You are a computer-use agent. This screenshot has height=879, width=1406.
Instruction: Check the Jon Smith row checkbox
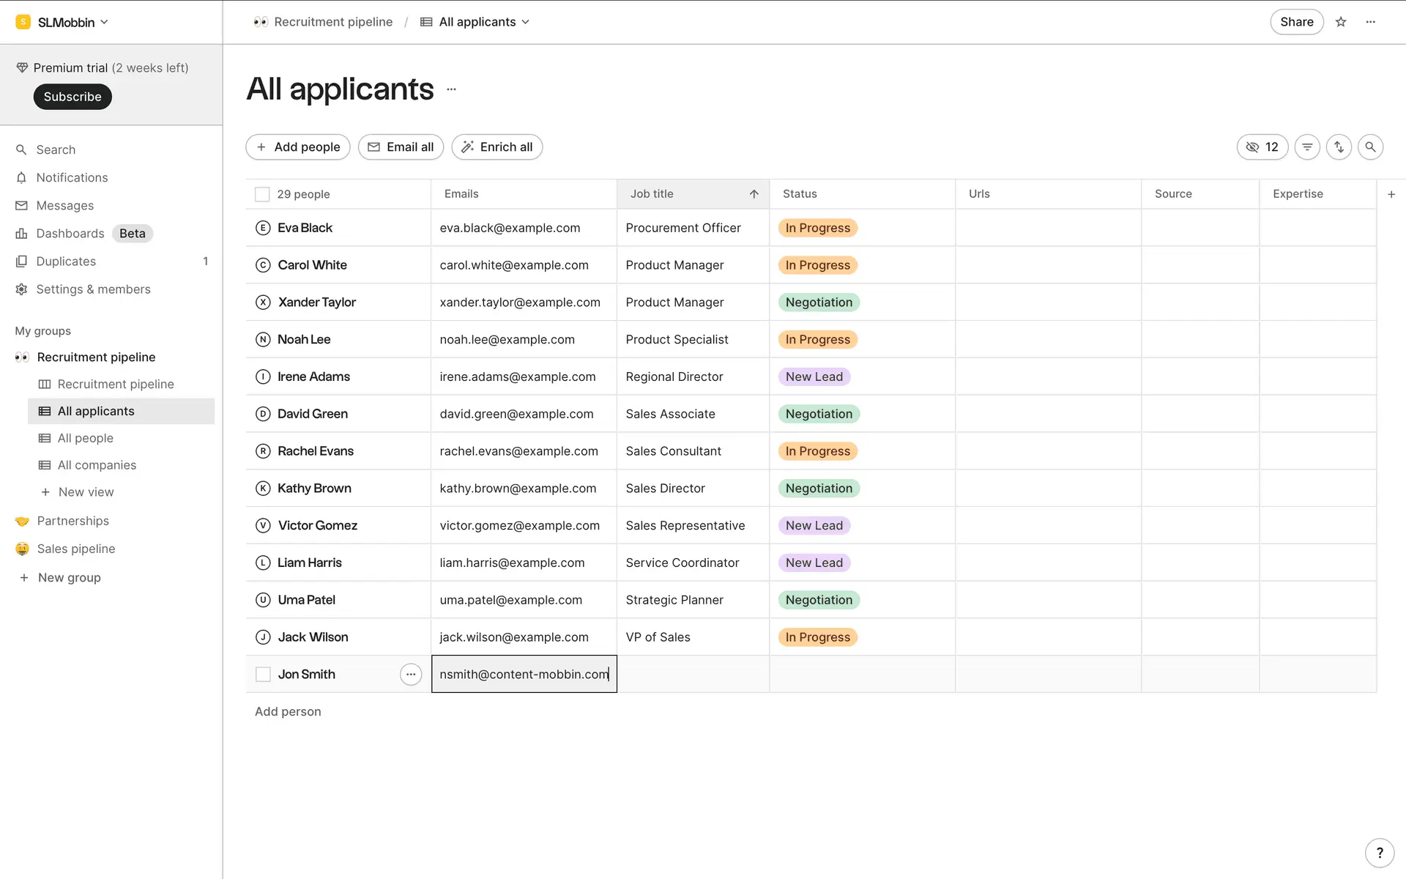click(263, 674)
